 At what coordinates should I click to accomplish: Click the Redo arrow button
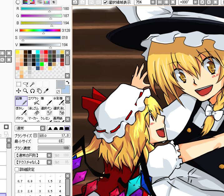click(x=82, y=2)
